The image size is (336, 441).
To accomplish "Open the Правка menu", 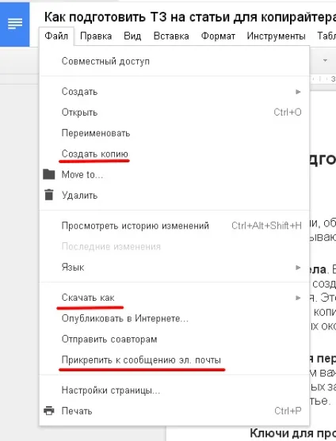I will tap(96, 36).
